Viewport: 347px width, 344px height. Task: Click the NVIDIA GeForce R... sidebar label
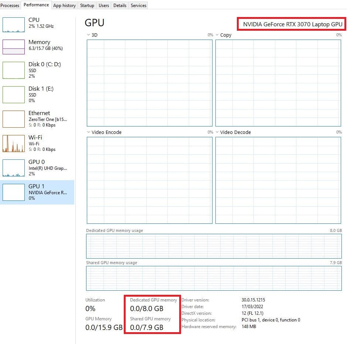[x=48, y=193]
